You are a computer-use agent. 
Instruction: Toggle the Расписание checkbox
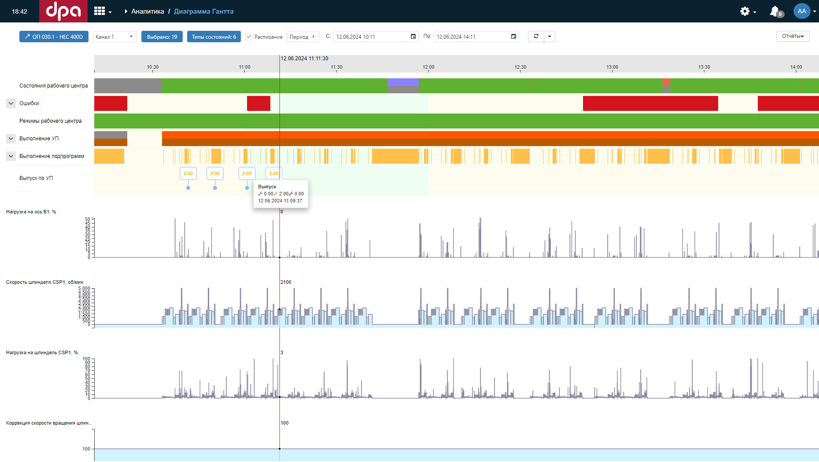(x=249, y=37)
